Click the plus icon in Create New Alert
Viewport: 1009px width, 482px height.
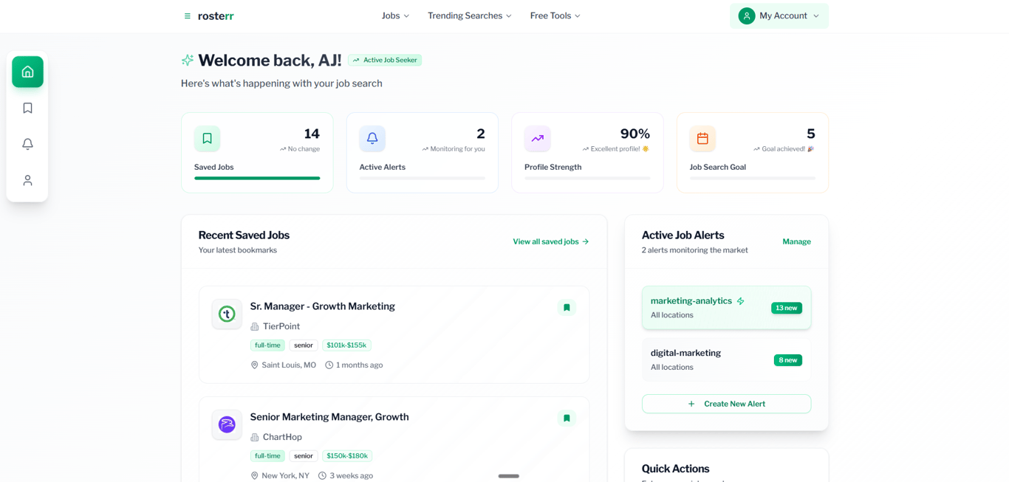click(x=691, y=404)
